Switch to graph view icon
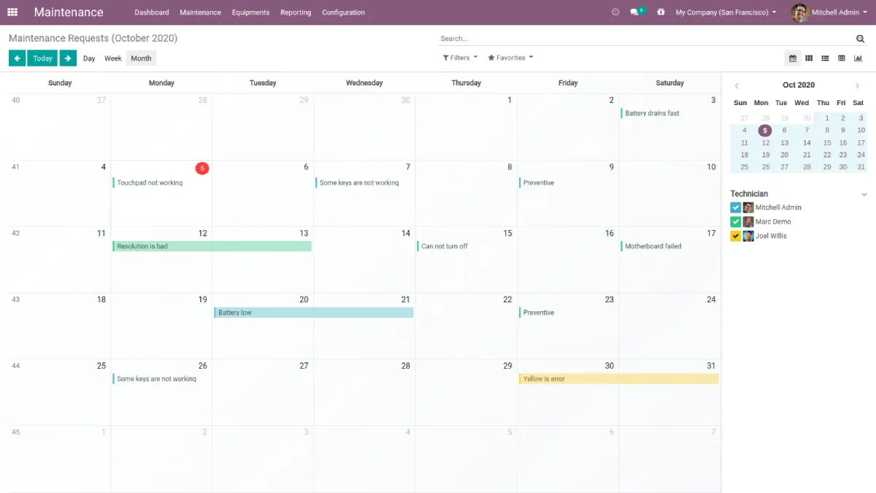Viewport: 876px width, 493px height. coord(858,58)
